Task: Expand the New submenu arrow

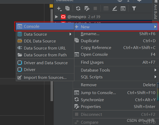Action: (155, 27)
